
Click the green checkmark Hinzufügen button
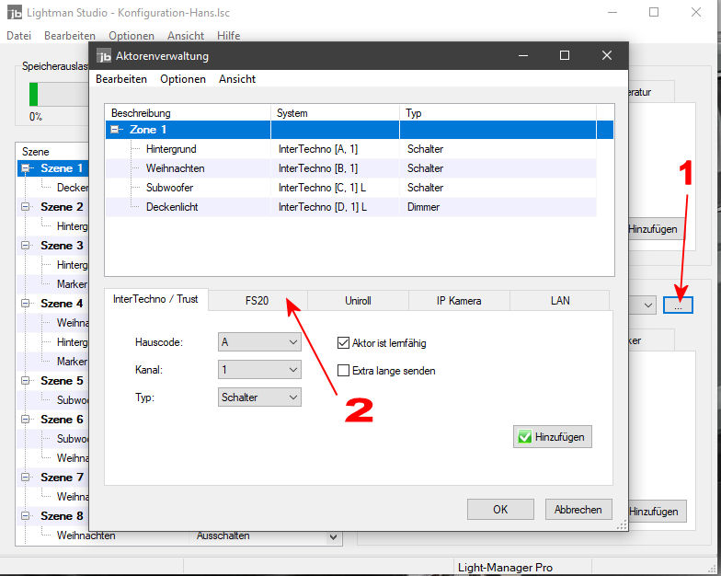tap(552, 437)
